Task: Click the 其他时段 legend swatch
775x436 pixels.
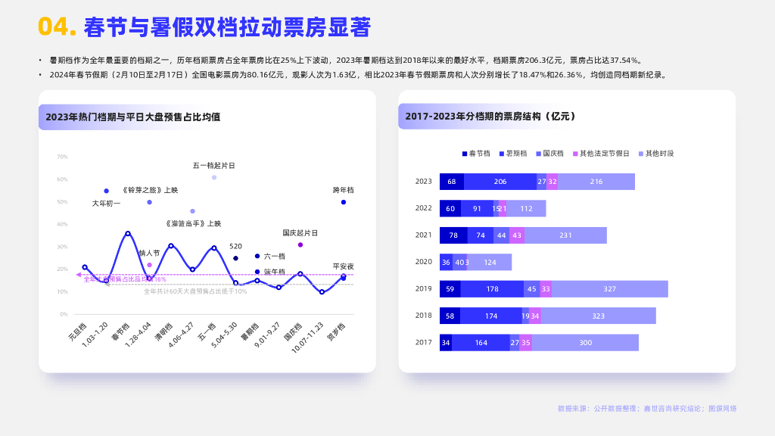Action: coord(641,154)
